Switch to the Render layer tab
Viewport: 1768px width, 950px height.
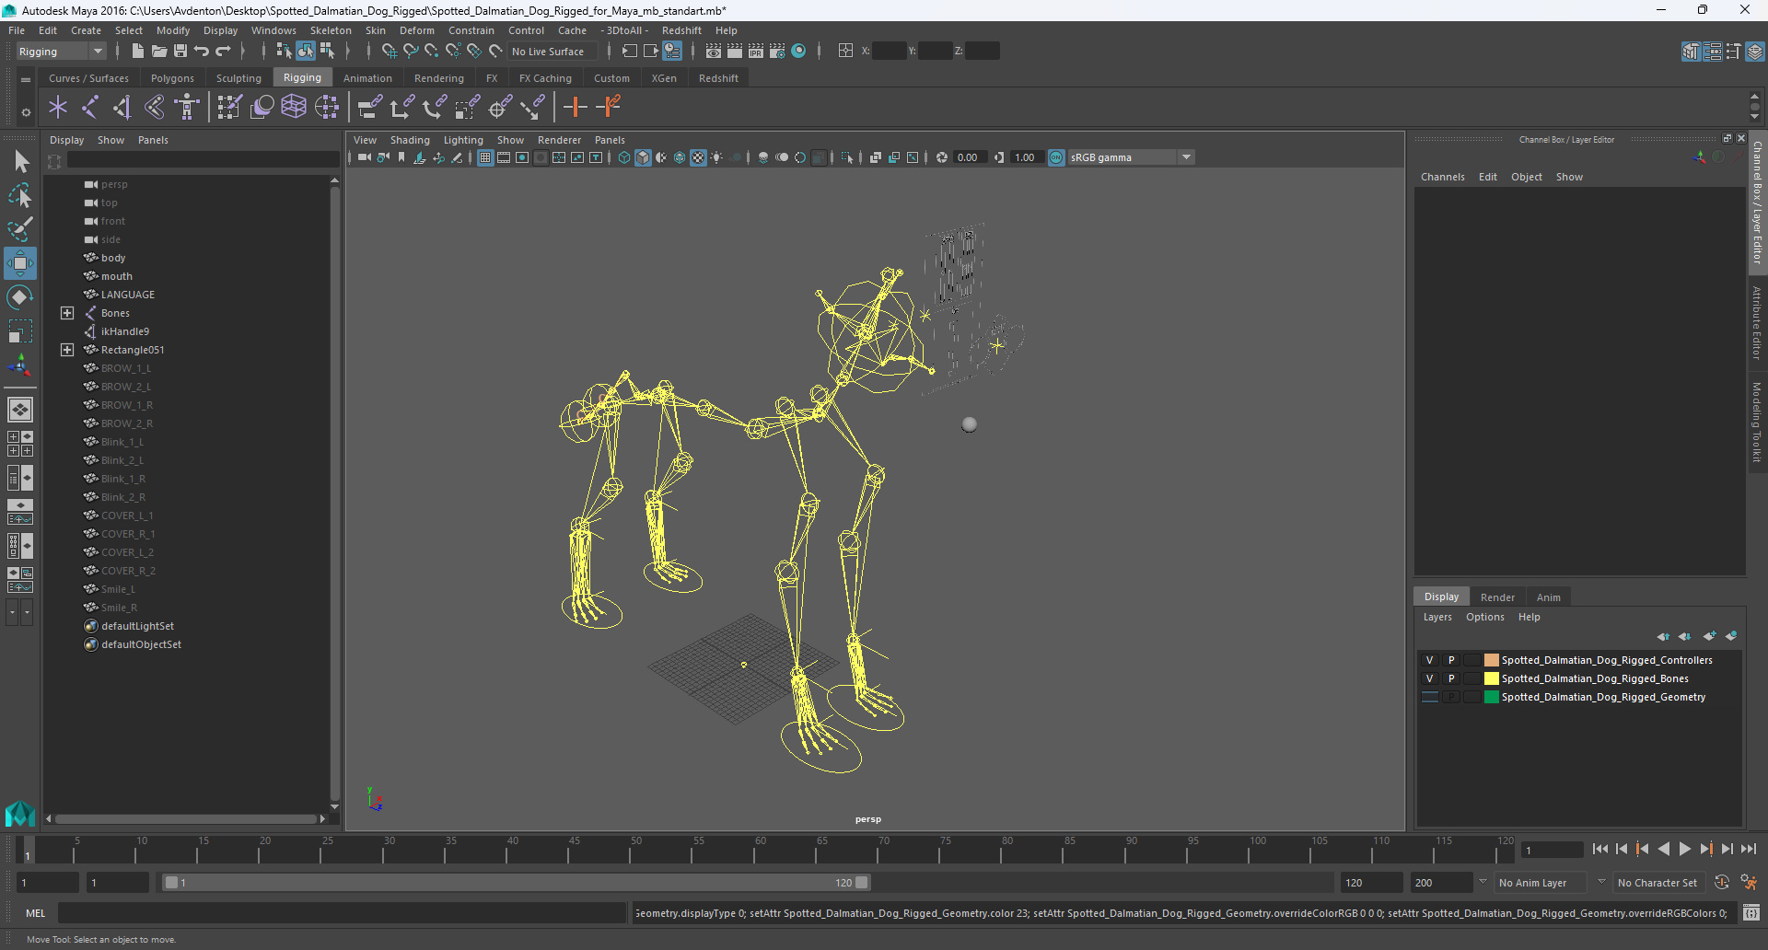pos(1497,597)
